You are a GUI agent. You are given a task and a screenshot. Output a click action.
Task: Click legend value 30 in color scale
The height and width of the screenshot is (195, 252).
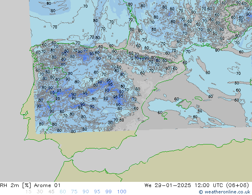pos(40,192)
